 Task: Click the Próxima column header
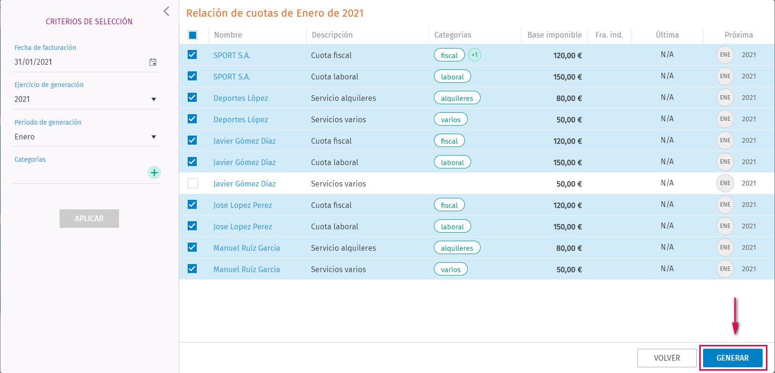pyautogui.click(x=739, y=35)
